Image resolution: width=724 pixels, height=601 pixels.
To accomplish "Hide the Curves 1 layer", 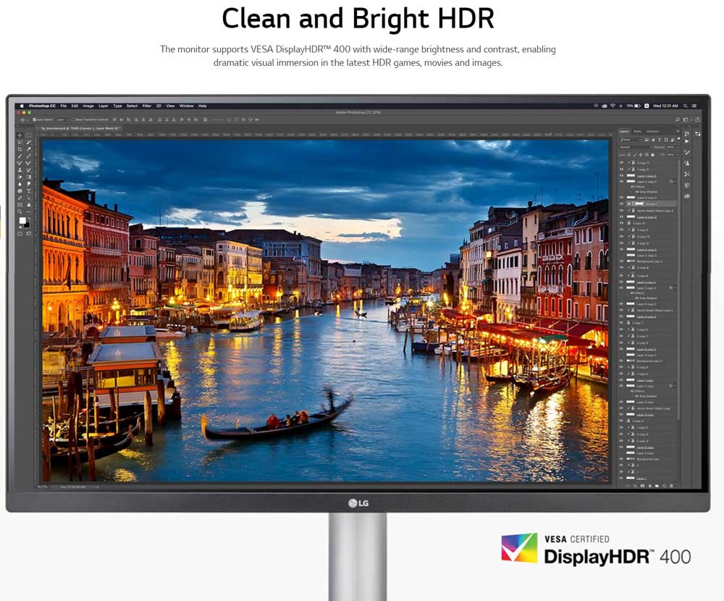I will [x=621, y=204].
